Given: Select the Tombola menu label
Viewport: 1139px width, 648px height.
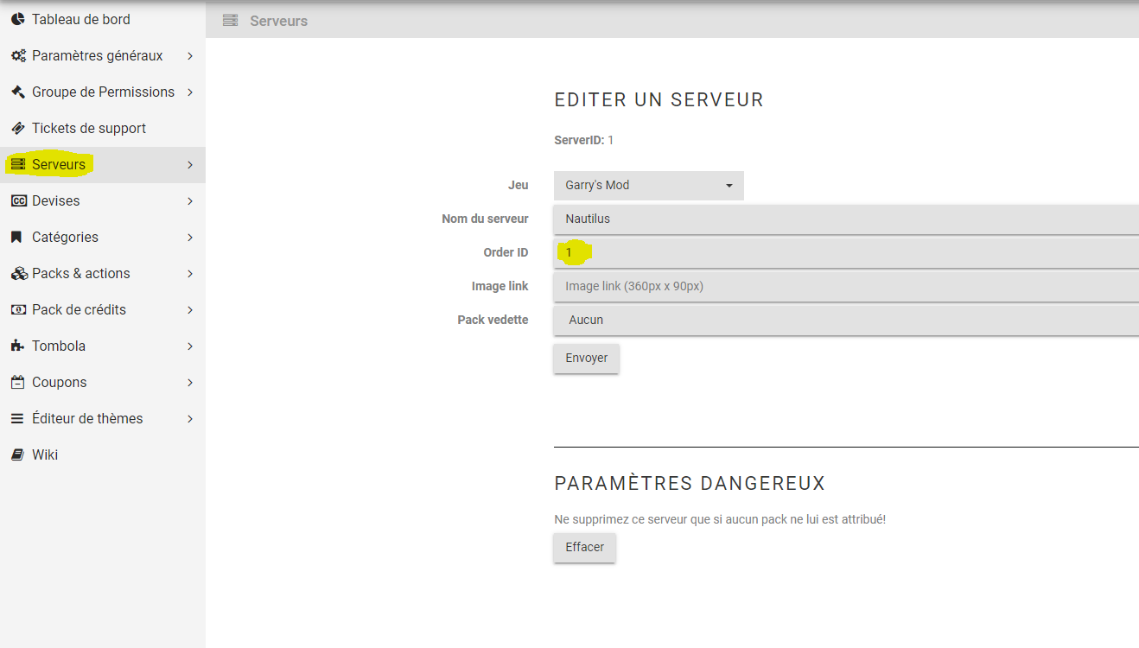Looking at the screenshot, I should pos(59,346).
